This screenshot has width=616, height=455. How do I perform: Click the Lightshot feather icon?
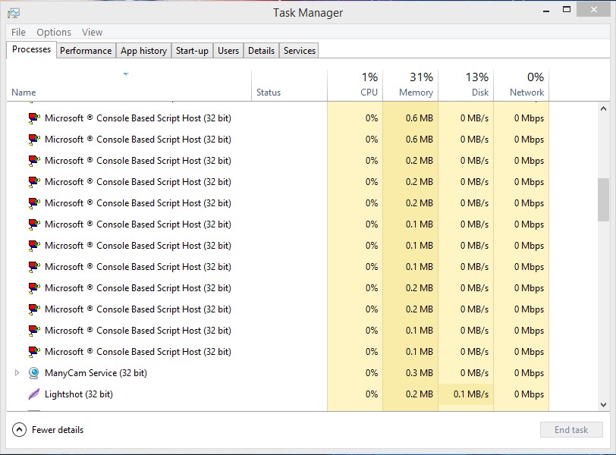(34, 394)
